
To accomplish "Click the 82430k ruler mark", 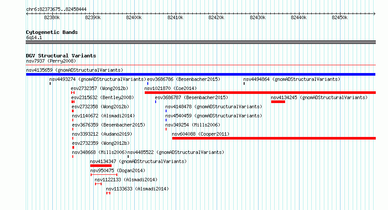I will click(x=258, y=17).
